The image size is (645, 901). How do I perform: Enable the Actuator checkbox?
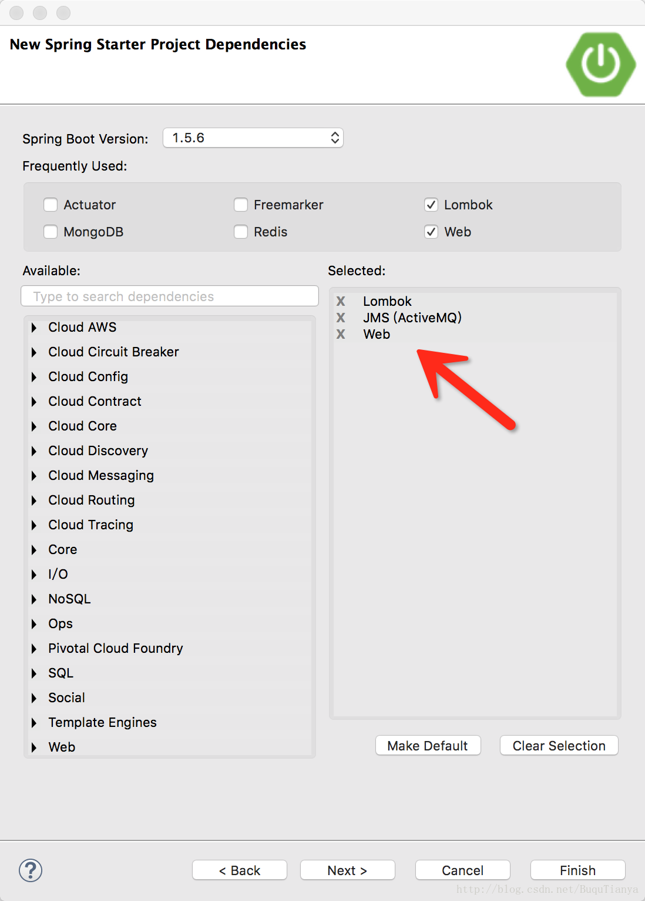pyautogui.click(x=51, y=205)
